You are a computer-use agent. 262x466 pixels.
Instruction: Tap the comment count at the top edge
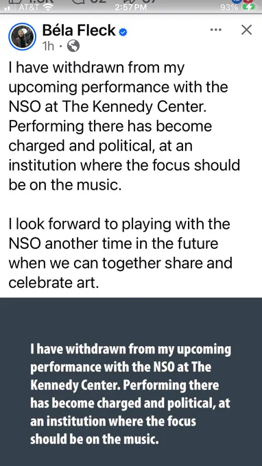click(90, 1)
